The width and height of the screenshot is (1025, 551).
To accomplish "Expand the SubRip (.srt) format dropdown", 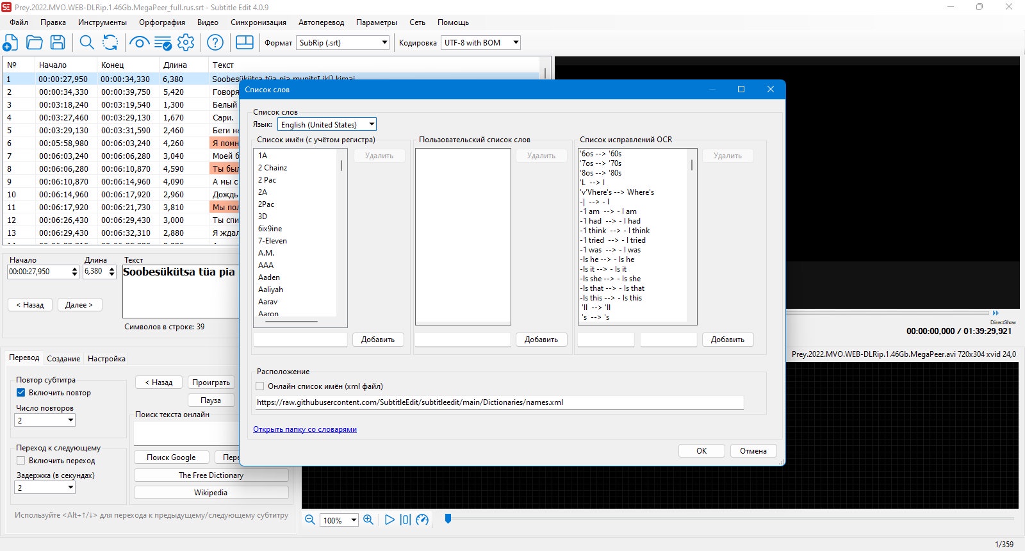I will click(343, 43).
